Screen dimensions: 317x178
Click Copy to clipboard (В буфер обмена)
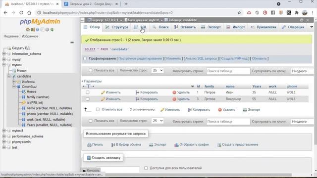point(126,145)
